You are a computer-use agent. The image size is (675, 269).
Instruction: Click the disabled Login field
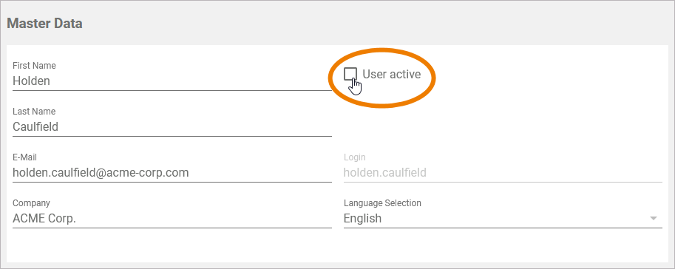503,173
